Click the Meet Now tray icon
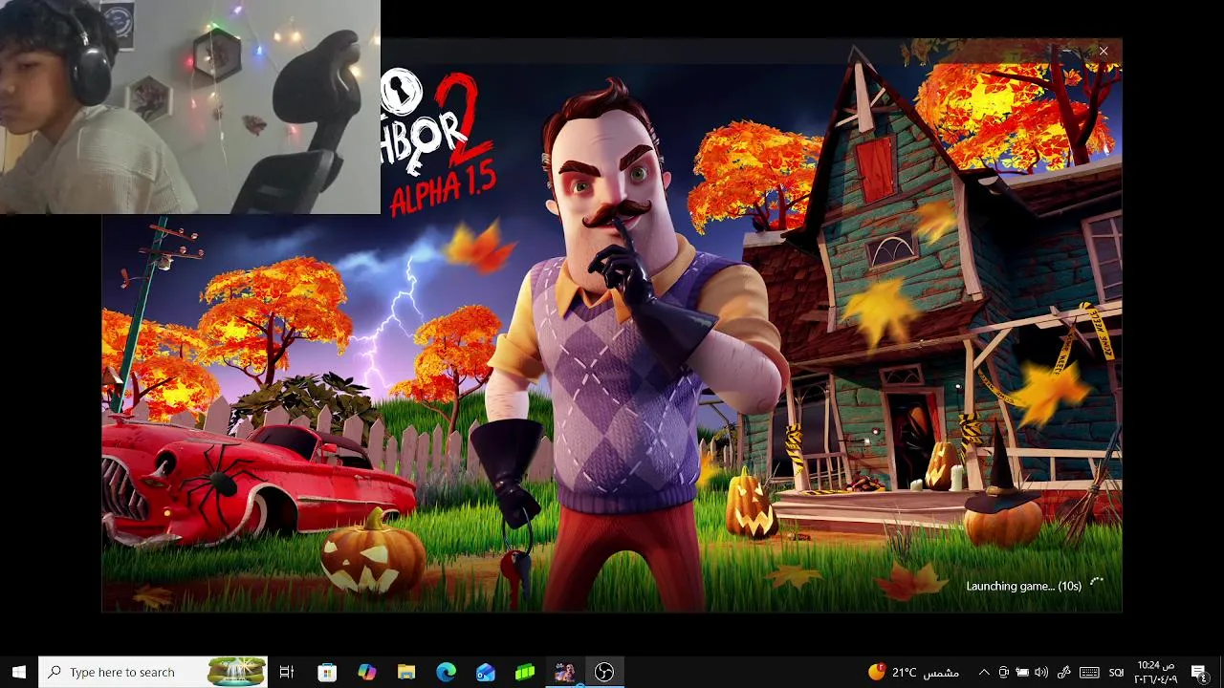The height and width of the screenshot is (688, 1224). point(1003,672)
